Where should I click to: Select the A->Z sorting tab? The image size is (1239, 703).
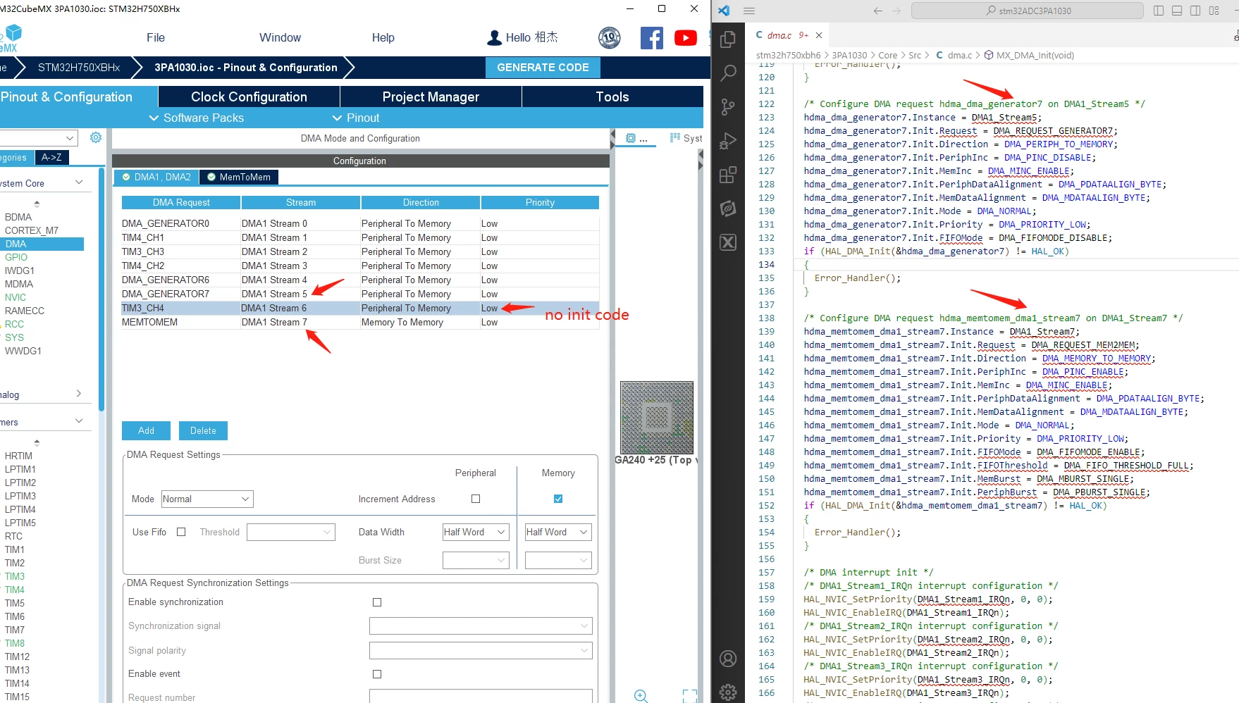[51, 157]
